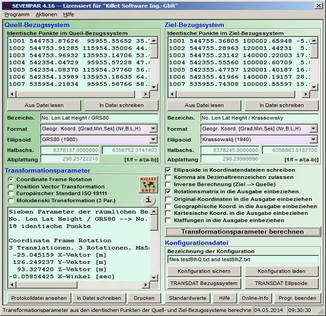Click source In Datei schreiben button
This screenshot has height=316, width=326.
(x=122, y=105)
